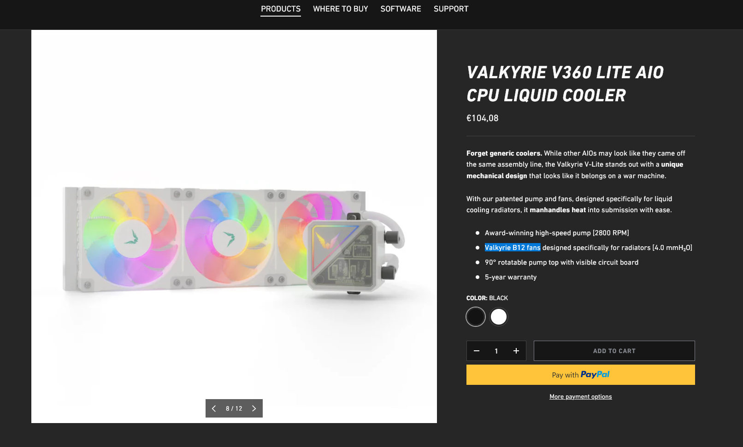743x447 pixels.
Task: Click the Valkyrie V360 Lite AIO title
Action: [565, 84]
